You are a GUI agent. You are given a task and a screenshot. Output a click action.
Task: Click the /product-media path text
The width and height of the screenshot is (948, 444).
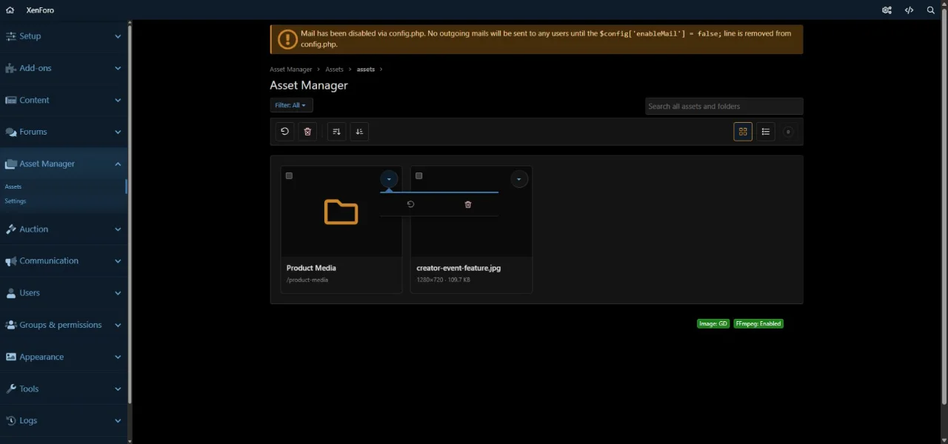click(307, 280)
